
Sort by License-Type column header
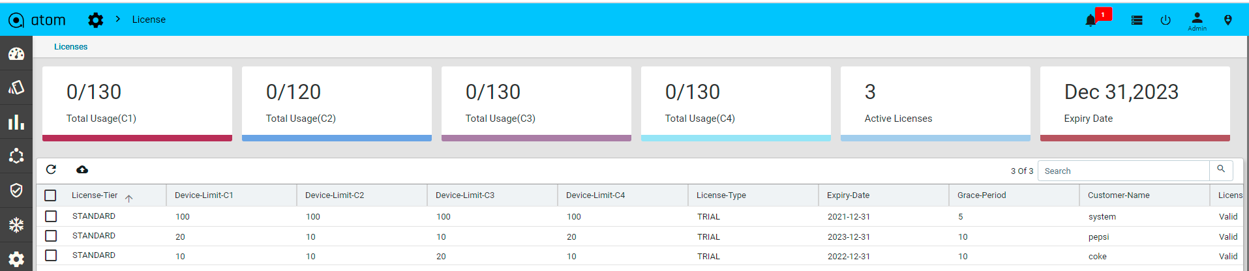pyautogui.click(x=721, y=195)
